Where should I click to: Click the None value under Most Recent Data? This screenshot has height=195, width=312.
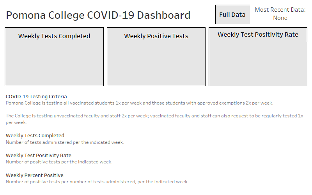tap(280, 18)
